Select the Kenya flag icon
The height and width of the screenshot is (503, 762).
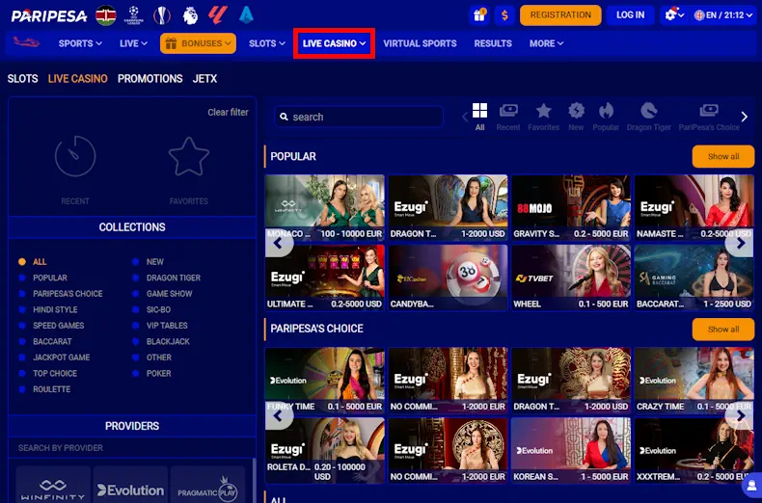[105, 15]
